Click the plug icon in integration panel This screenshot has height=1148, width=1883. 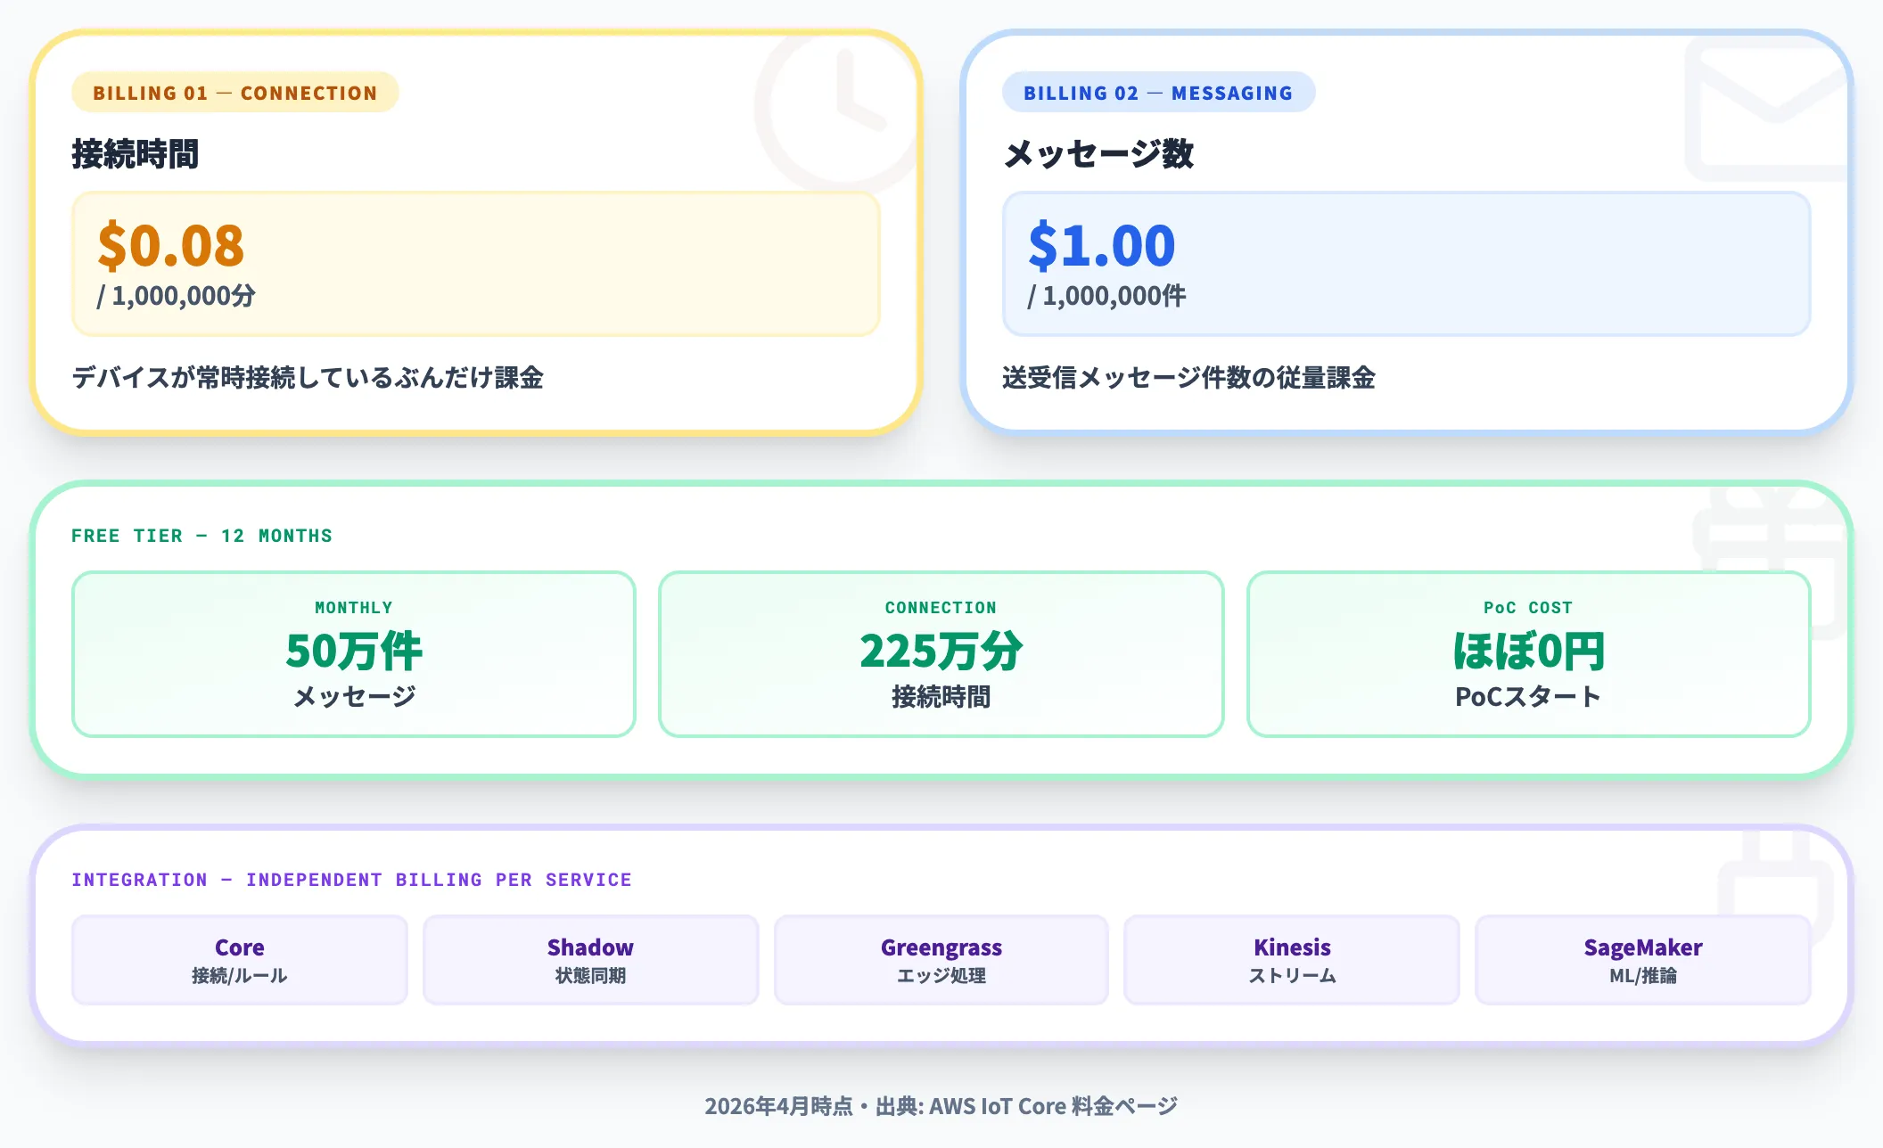1774,878
